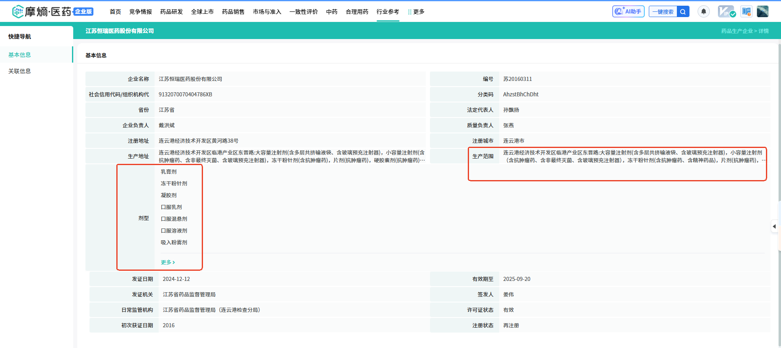Open the 竞争情报 menu
This screenshot has height=348, width=781.
coord(141,12)
